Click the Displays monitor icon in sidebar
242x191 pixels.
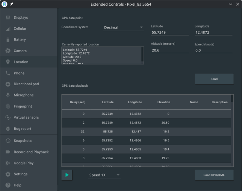coord(8,17)
